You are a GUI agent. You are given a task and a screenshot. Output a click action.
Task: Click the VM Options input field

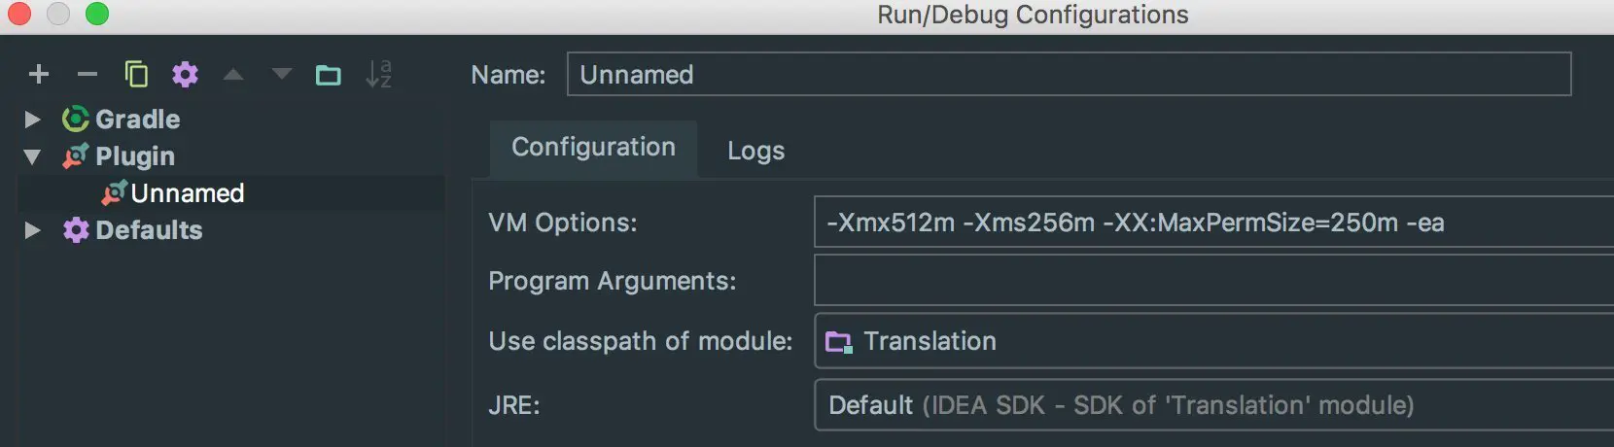[x=1210, y=223]
